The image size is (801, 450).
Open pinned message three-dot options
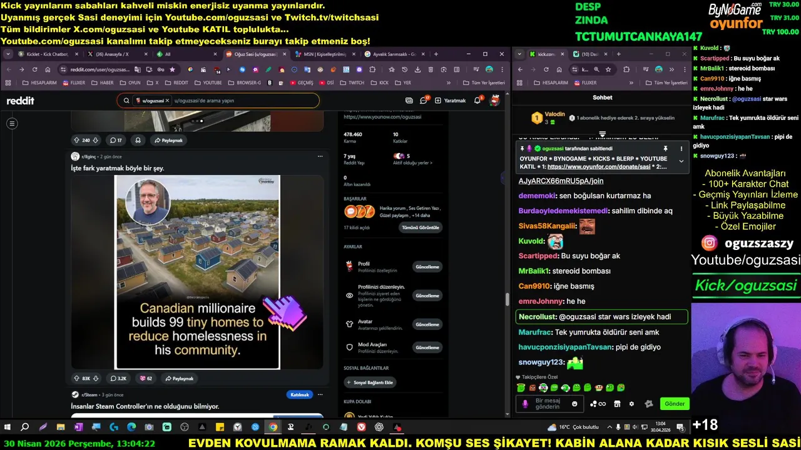(681, 149)
